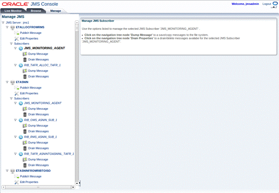Collapse the RIB_RMS_ASNIN_SUB_1 node
The image size is (279, 193).
(x=15, y=137)
